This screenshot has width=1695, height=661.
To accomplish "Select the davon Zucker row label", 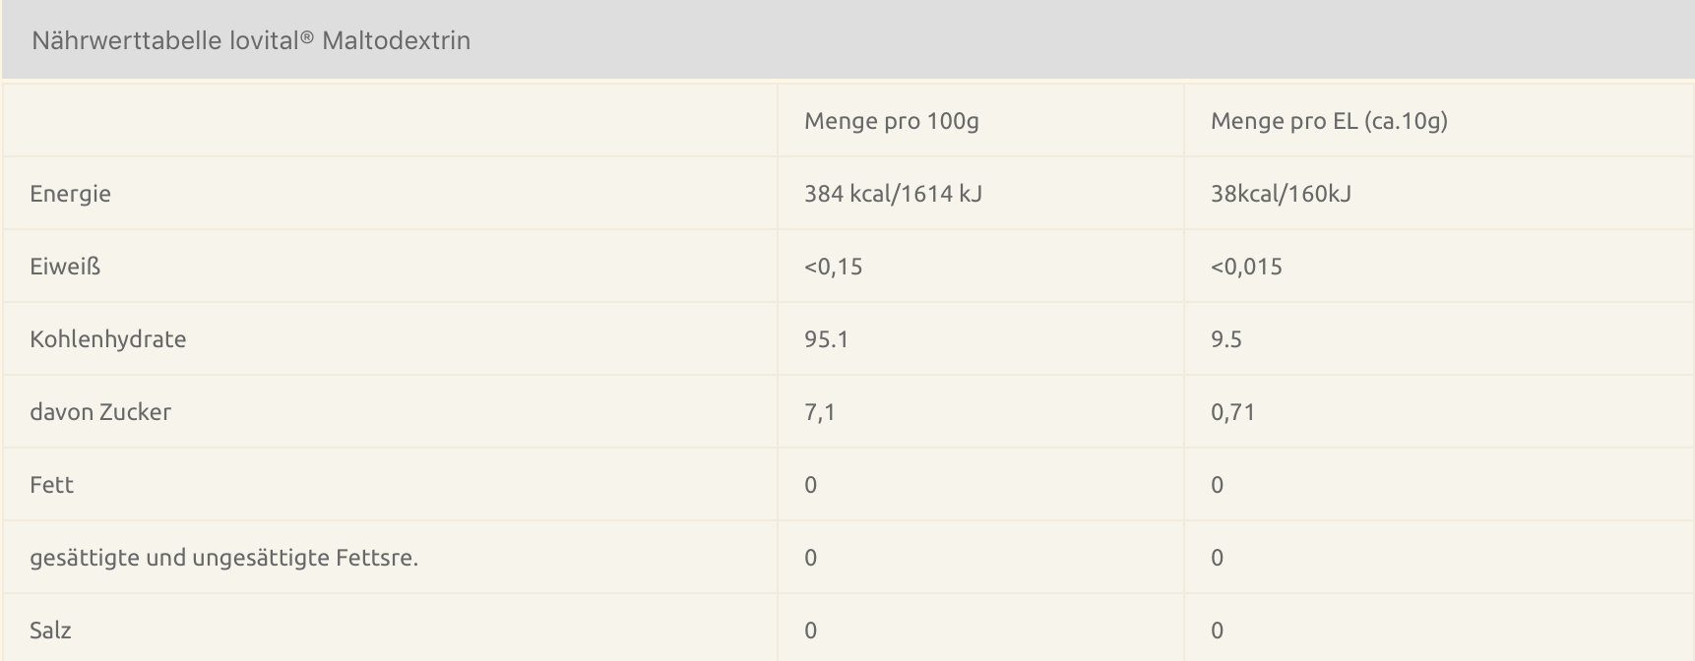I will 100,412.
